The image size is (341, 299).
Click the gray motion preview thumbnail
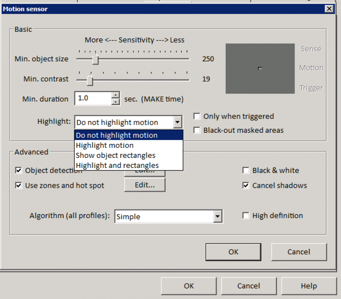[260, 69]
